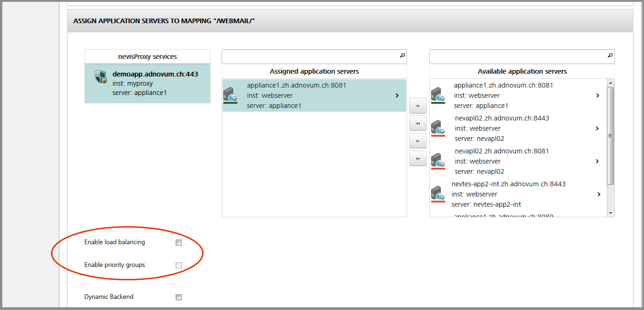Select assigned server appliance1.zh.adnovum.ch:8081 text
The width and height of the screenshot is (644, 310).
point(297,85)
